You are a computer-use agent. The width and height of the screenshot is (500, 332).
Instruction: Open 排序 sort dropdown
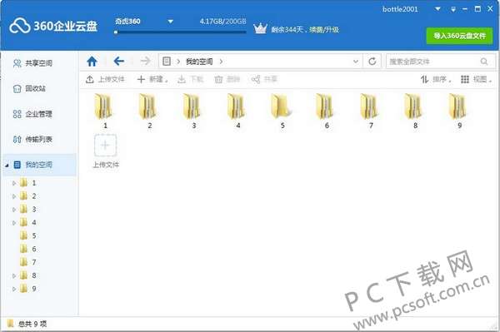pyautogui.click(x=436, y=79)
